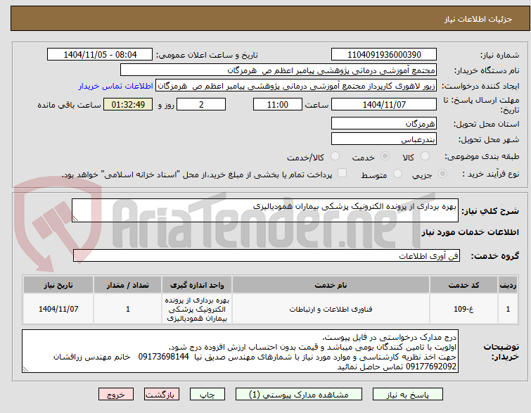Click the ردیف column header
This screenshot has width=531, height=413.
coord(508,285)
